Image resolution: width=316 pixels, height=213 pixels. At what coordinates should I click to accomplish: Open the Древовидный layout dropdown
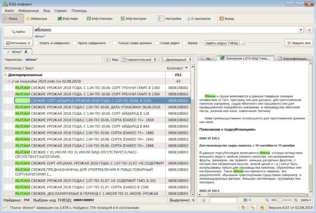point(176,60)
